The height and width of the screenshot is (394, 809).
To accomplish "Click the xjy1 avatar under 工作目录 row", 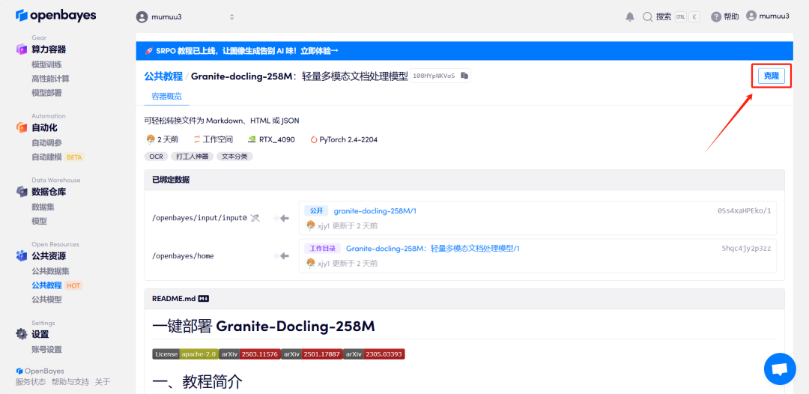I will (311, 264).
